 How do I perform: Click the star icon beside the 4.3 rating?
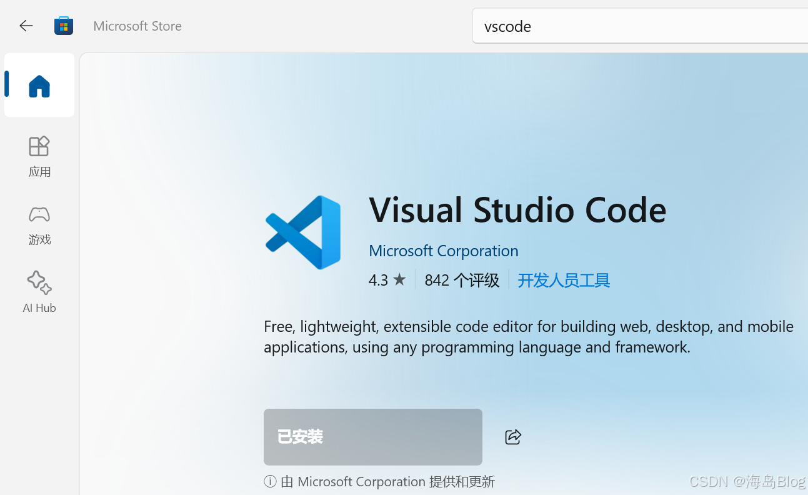pos(399,279)
